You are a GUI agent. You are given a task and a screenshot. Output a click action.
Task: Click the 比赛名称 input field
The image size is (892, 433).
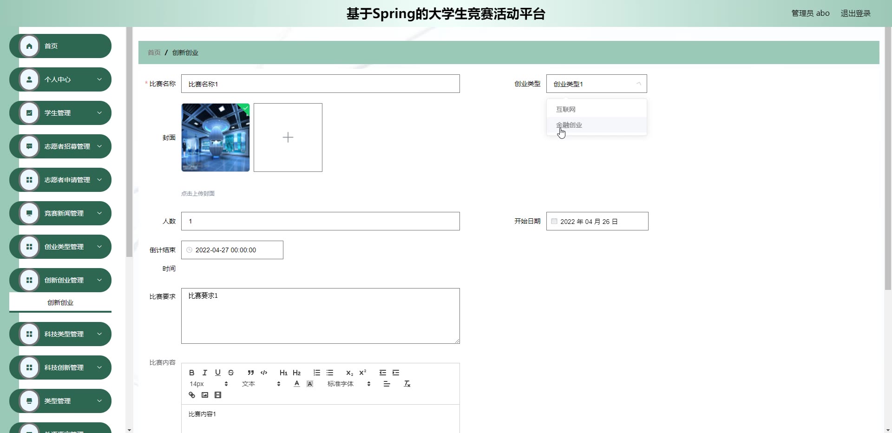point(321,84)
